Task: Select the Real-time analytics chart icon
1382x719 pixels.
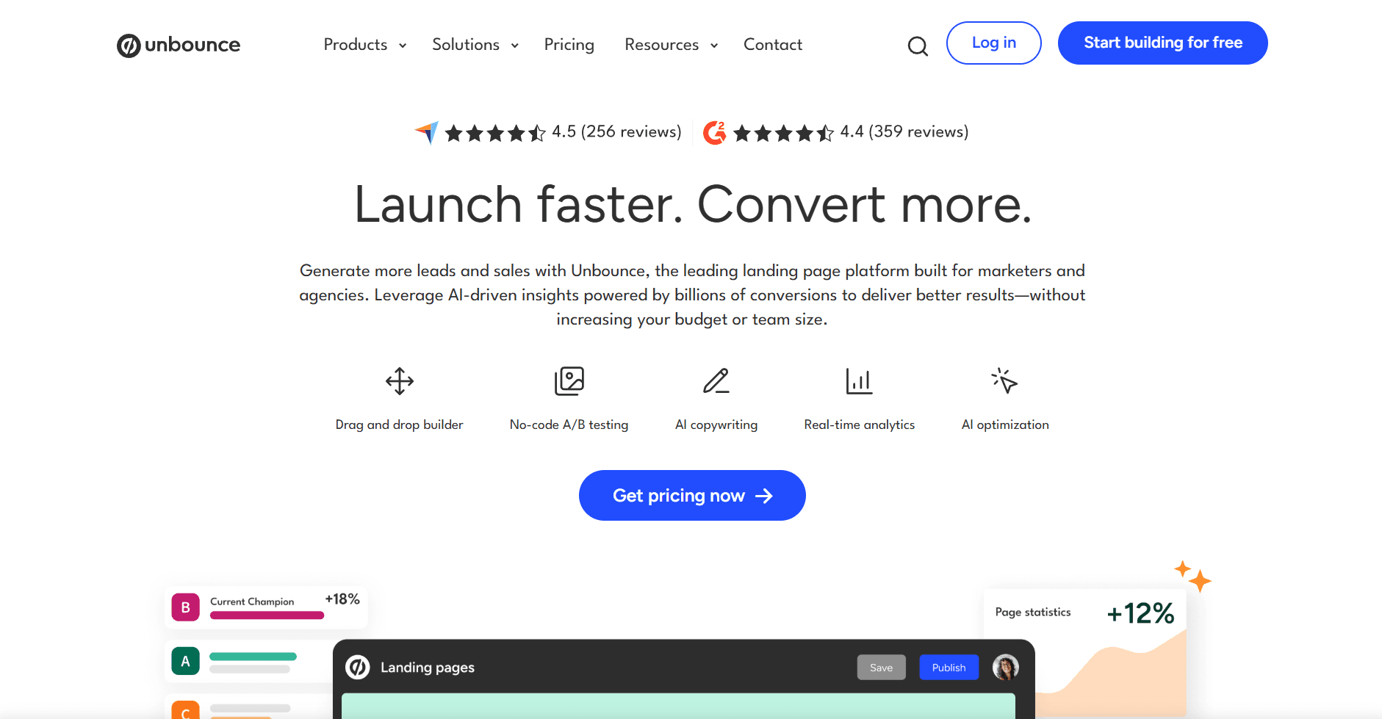Action: click(x=859, y=381)
